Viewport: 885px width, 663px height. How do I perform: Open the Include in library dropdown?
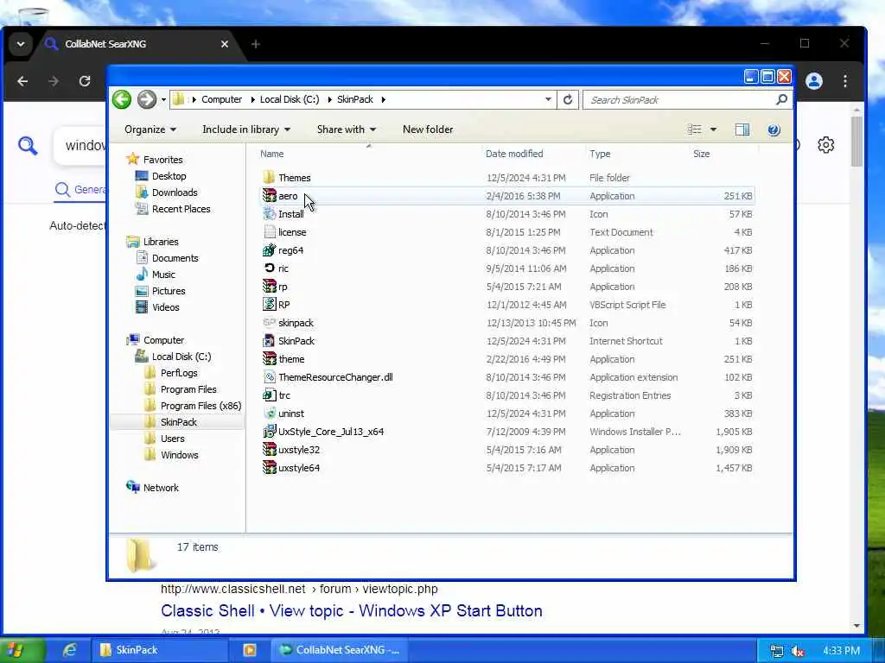[x=246, y=129]
